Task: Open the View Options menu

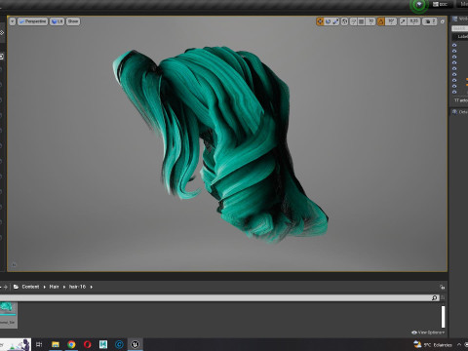Action: 428,332
